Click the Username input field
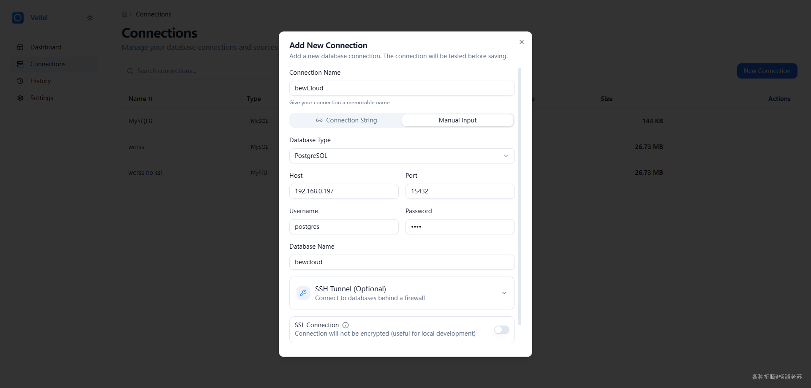The image size is (811, 388). point(344,227)
